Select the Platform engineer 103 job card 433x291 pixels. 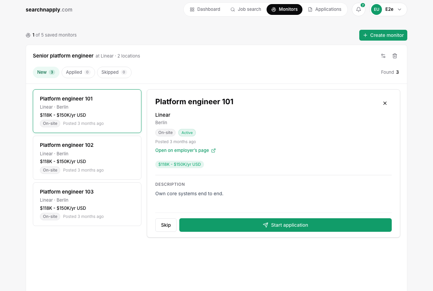87,204
